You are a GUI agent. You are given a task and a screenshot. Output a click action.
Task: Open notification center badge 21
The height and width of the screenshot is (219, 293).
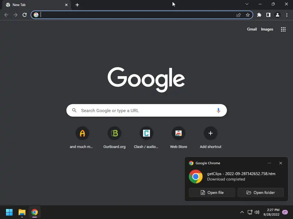click(285, 212)
